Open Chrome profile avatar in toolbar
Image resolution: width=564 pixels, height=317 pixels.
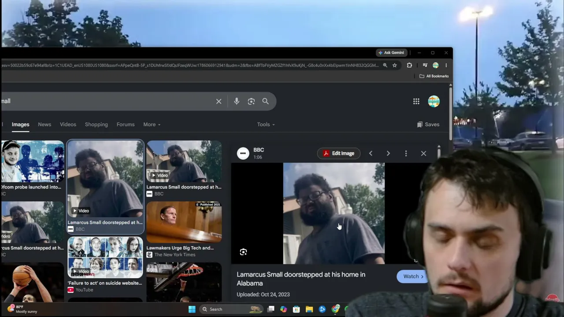pyautogui.click(x=435, y=65)
